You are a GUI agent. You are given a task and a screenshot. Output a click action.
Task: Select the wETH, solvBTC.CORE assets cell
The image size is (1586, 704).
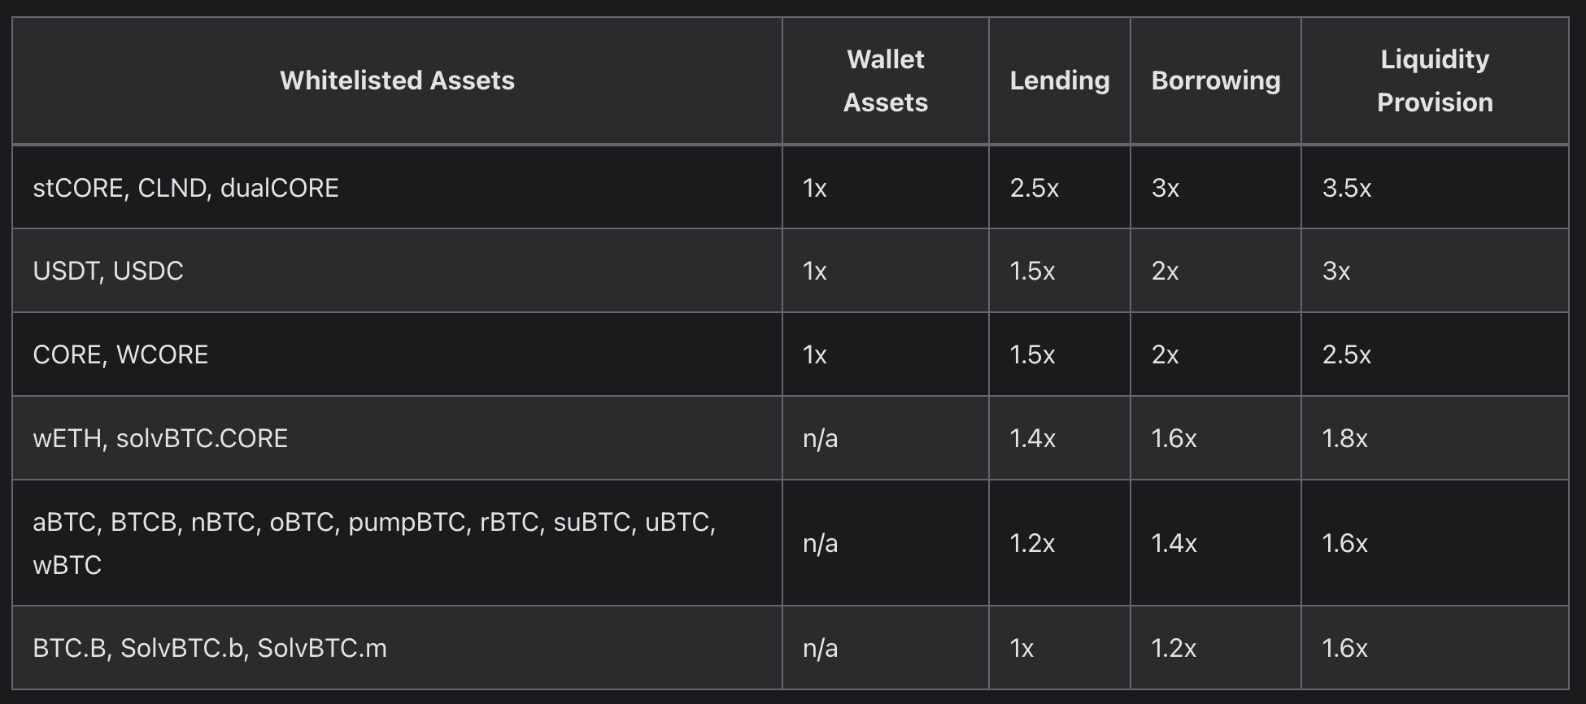(160, 438)
